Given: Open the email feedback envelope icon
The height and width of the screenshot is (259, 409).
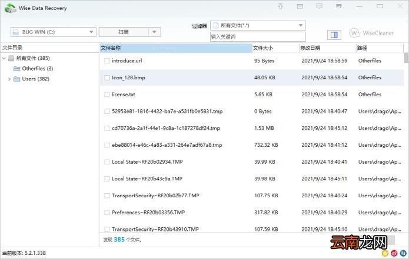Looking at the screenshot, I should click(300, 6).
